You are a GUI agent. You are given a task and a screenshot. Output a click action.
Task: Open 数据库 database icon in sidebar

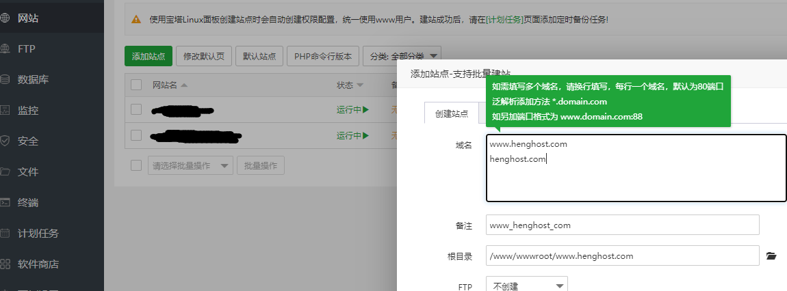(5, 80)
